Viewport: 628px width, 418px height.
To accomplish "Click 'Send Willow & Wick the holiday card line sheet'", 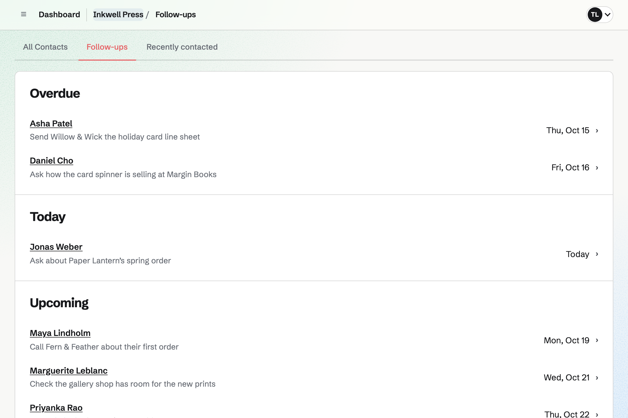I will 115,137.
